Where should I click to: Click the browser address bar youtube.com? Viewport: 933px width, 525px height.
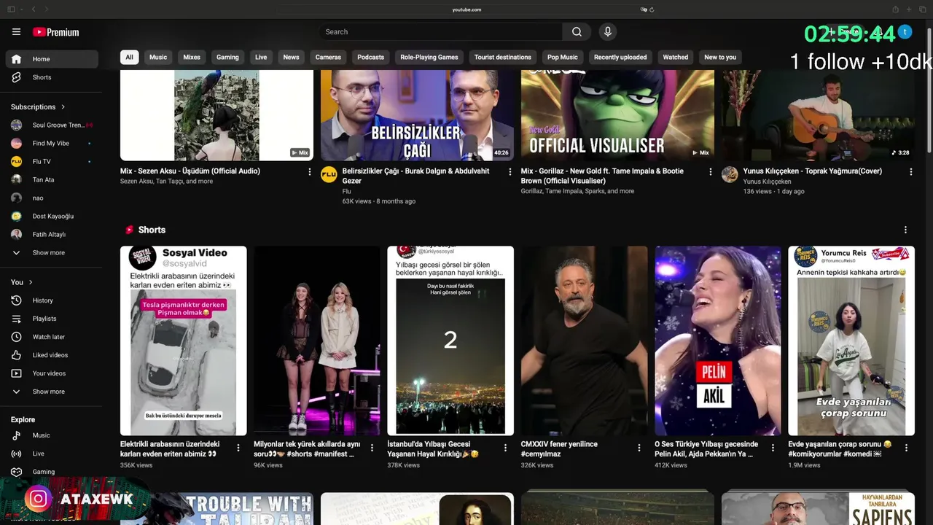click(x=466, y=9)
